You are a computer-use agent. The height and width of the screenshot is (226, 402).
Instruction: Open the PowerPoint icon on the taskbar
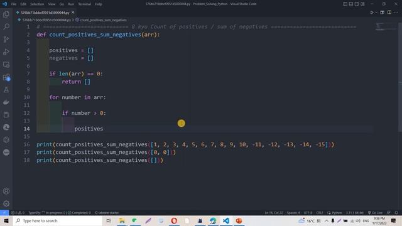tap(239, 220)
